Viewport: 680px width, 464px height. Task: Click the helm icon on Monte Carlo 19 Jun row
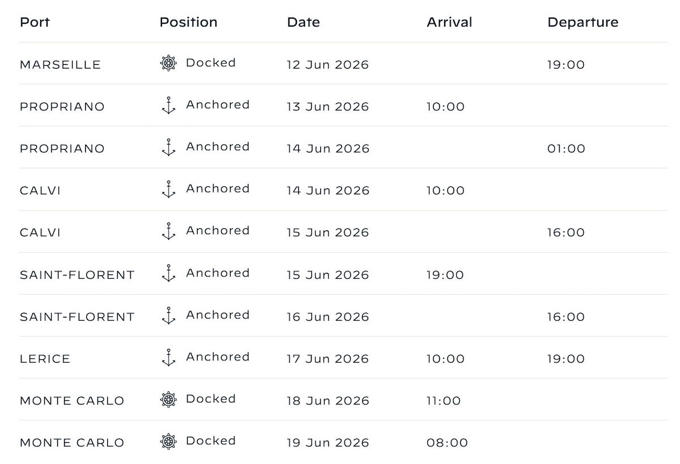168,441
